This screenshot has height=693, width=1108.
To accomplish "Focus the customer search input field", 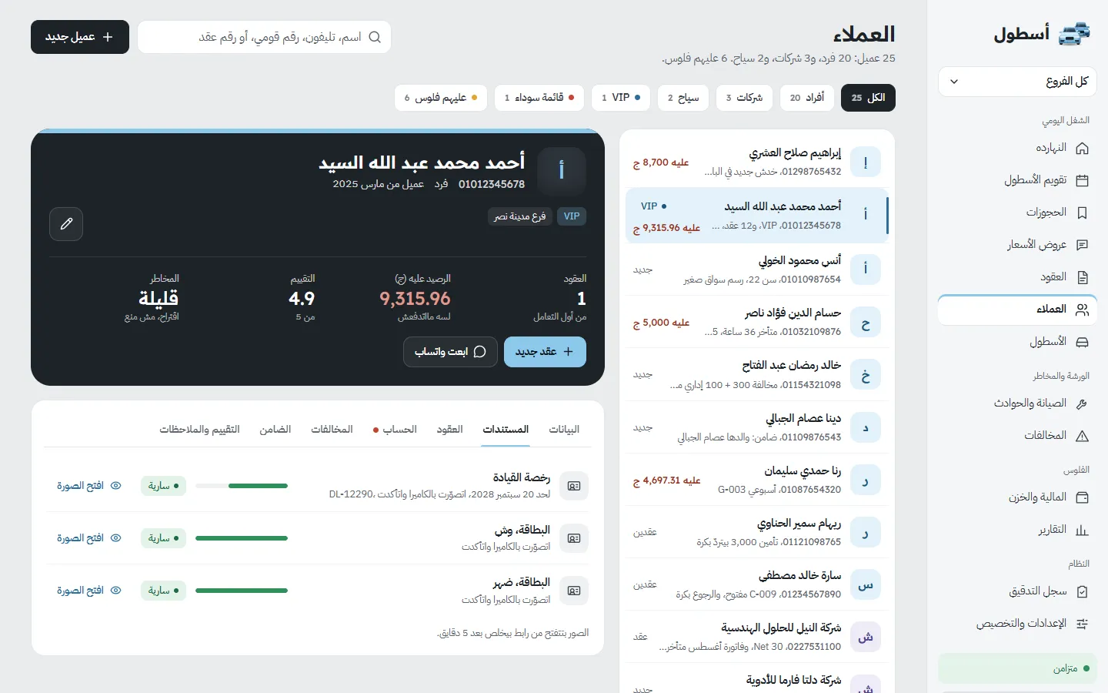I will 264,37.
